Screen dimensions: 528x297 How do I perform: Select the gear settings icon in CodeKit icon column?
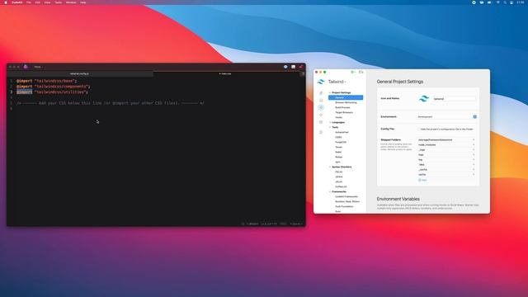(x=321, y=107)
